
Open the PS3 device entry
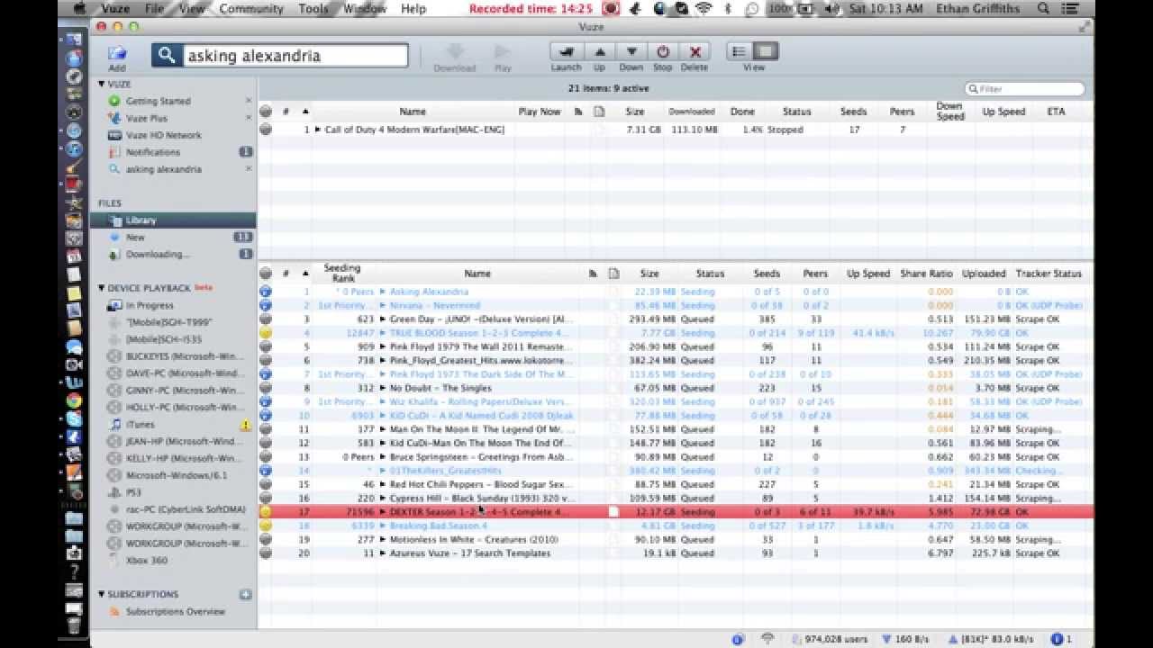pyautogui.click(x=133, y=492)
